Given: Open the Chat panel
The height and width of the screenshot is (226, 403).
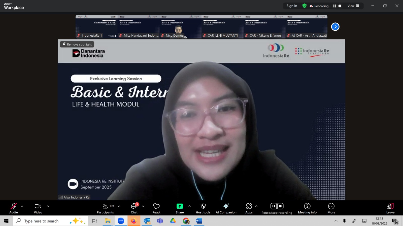Looking at the screenshot, I should 134,208.
